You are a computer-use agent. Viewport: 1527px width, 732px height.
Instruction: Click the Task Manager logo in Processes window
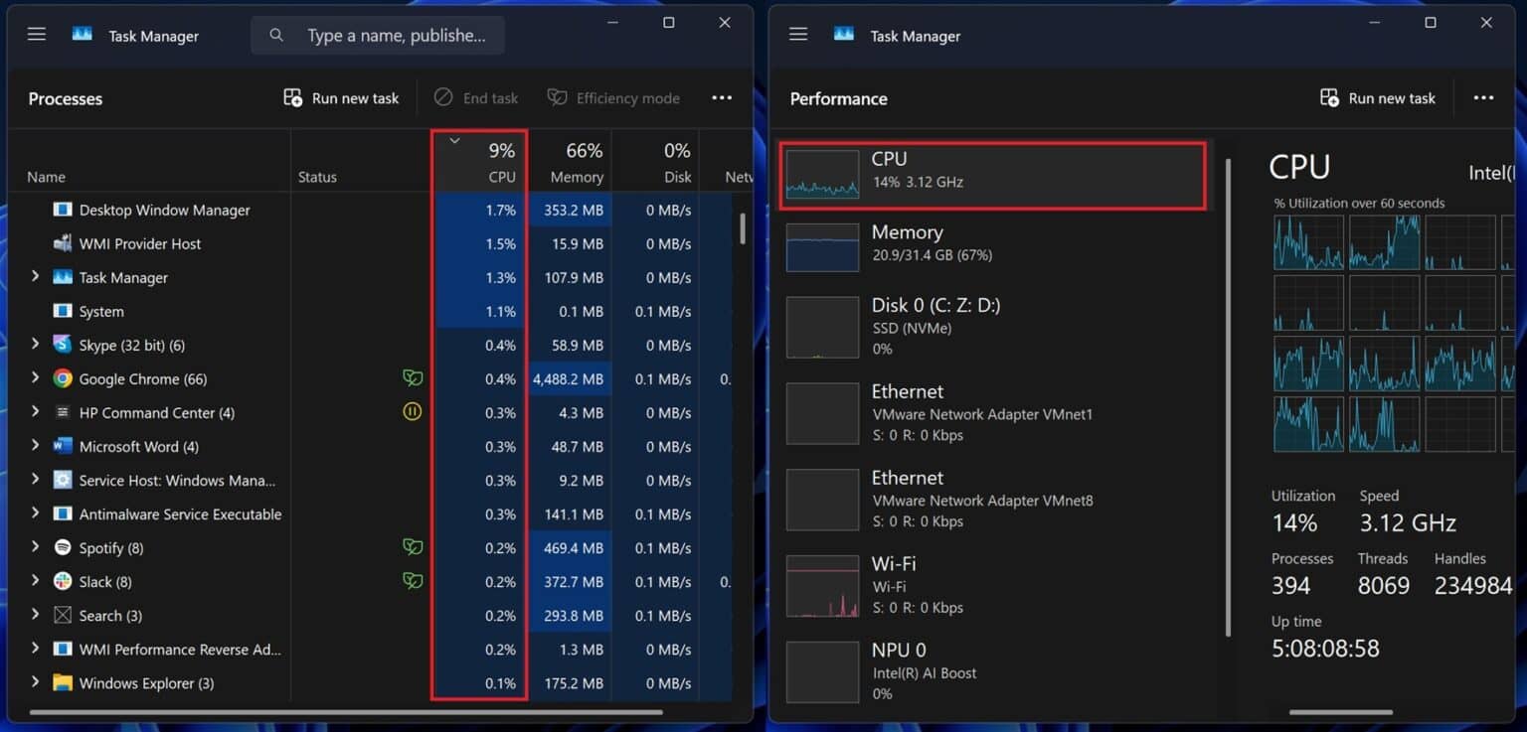click(83, 34)
